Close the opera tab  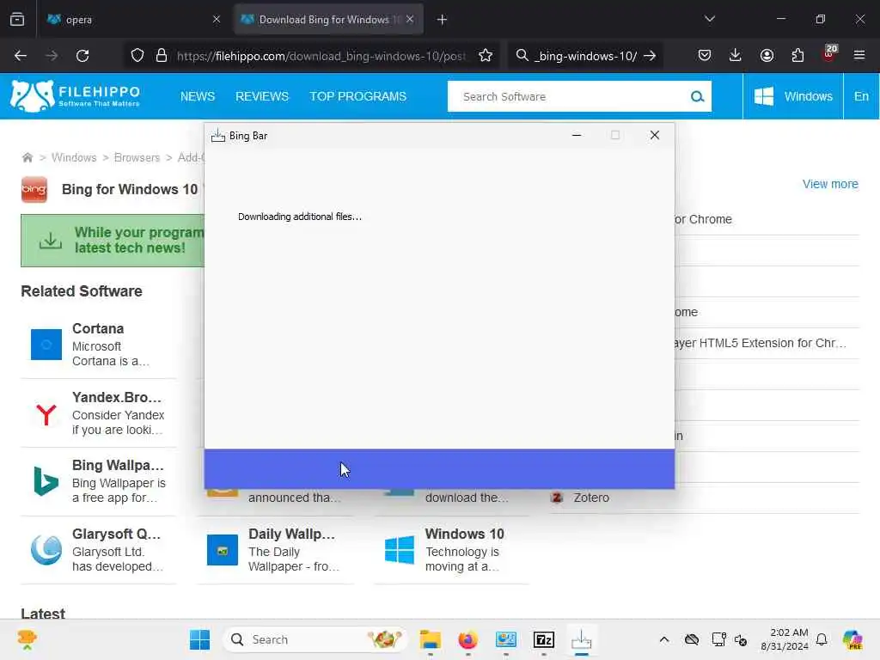pos(217,19)
